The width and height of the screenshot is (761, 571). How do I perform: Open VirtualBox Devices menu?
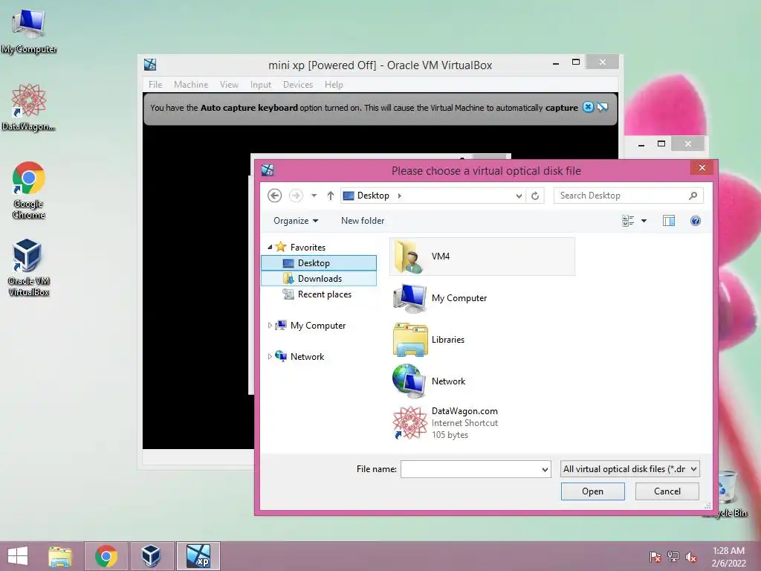[298, 85]
